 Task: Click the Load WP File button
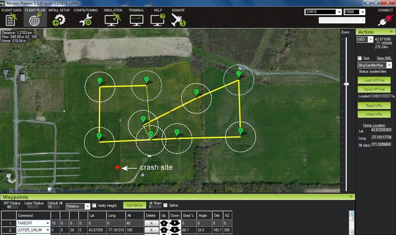(x=374, y=80)
